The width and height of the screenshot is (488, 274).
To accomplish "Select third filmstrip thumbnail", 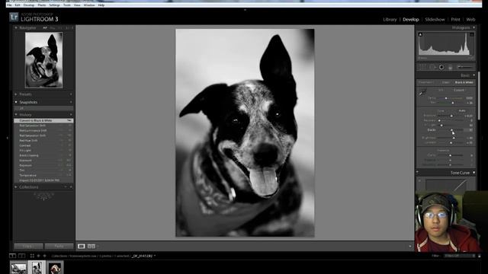I will click(x=55, y=268).
